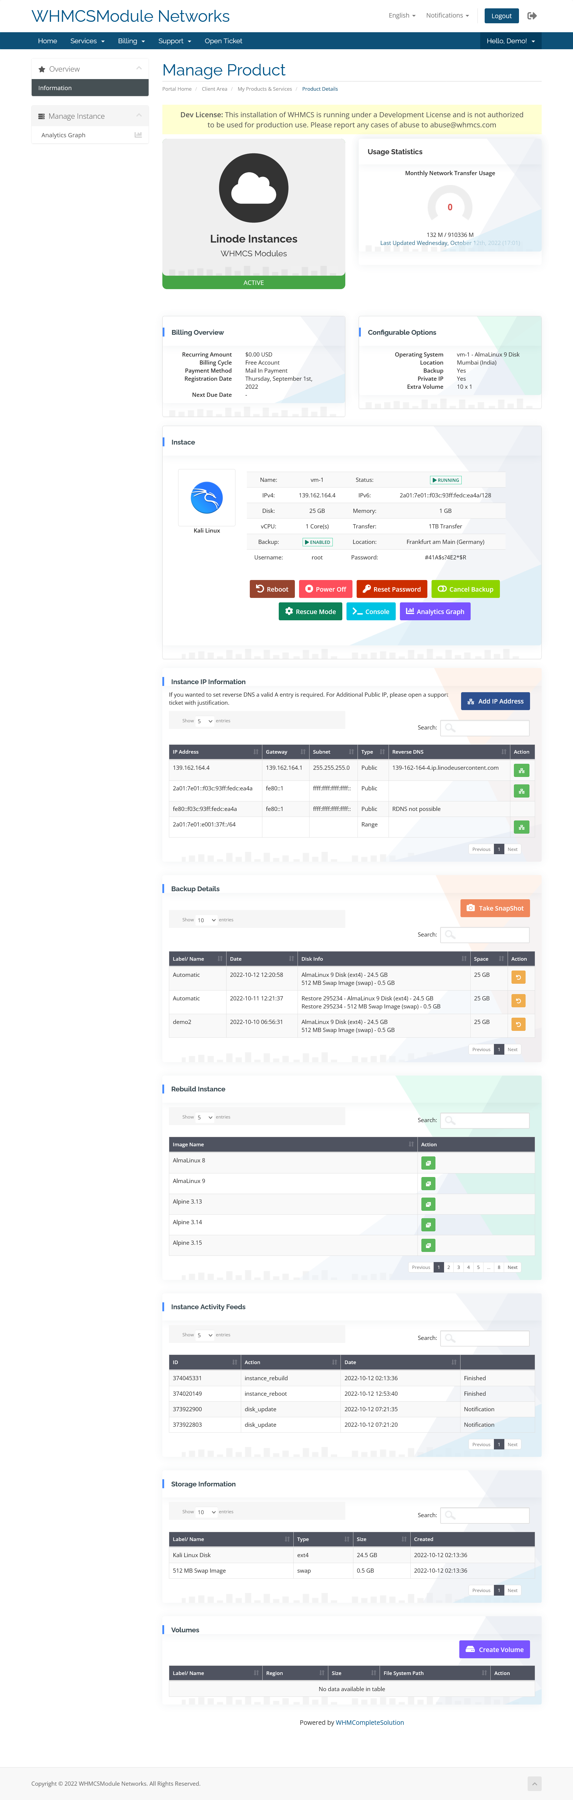Viewport: 573px width, 1800px height.
Task: Sort volumes table by Region column
Action: (x=295, y=1673)
